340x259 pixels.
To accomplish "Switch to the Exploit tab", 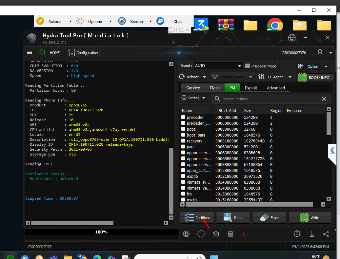I will click(251, 88).
